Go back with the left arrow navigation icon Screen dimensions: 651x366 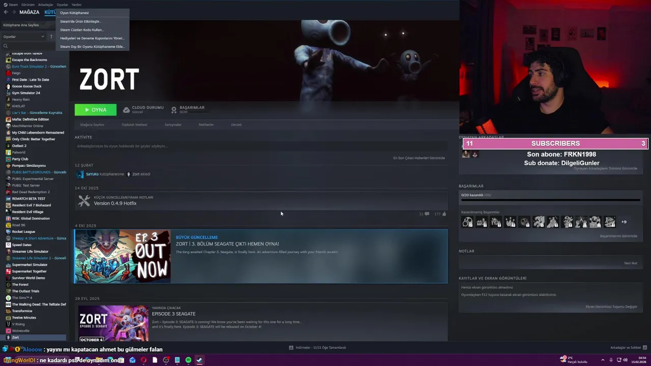coord(6,12)
